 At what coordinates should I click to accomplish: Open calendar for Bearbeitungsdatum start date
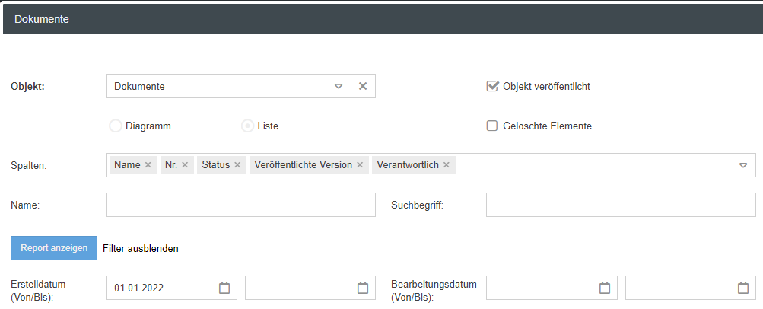[x=604, y=288]
